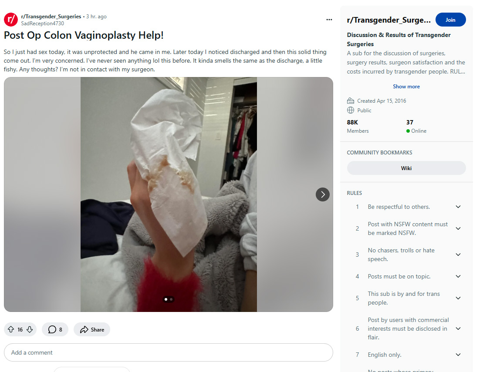Open SadReception4730 user profile

[43, 23]
